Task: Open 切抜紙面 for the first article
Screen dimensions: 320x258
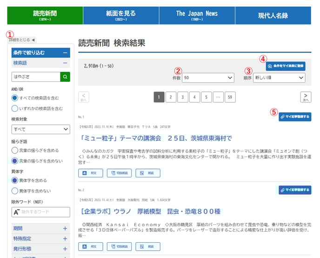Action: point(119,173)
